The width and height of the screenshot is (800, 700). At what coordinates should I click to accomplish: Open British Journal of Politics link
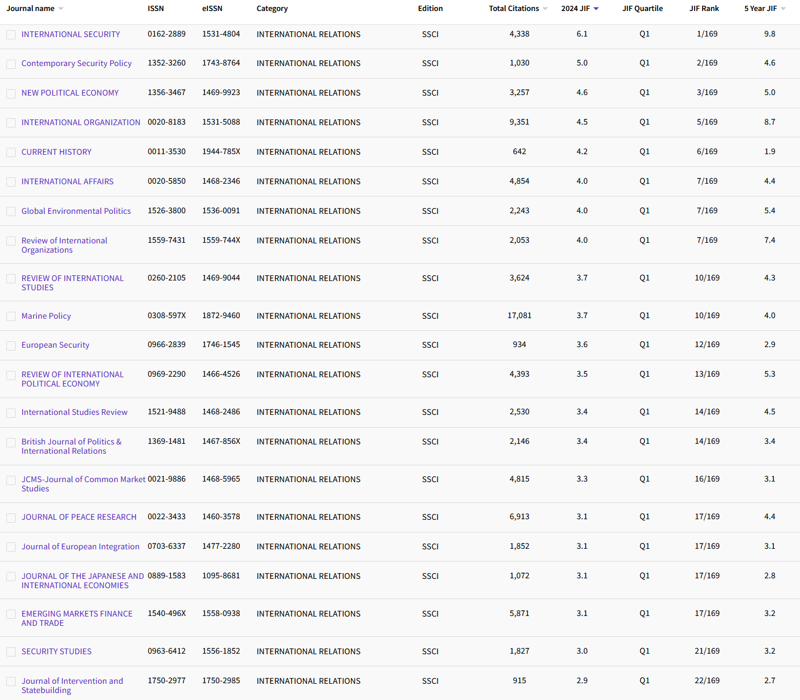[71, 446]
